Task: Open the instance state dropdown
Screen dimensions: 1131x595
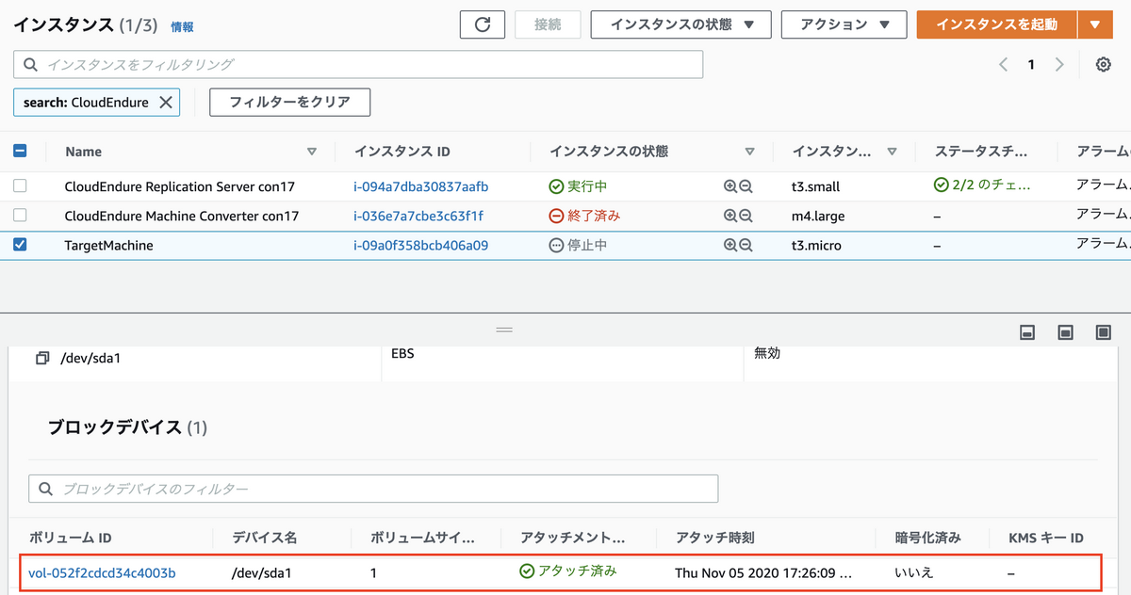Action: click(x=681, y=24)
